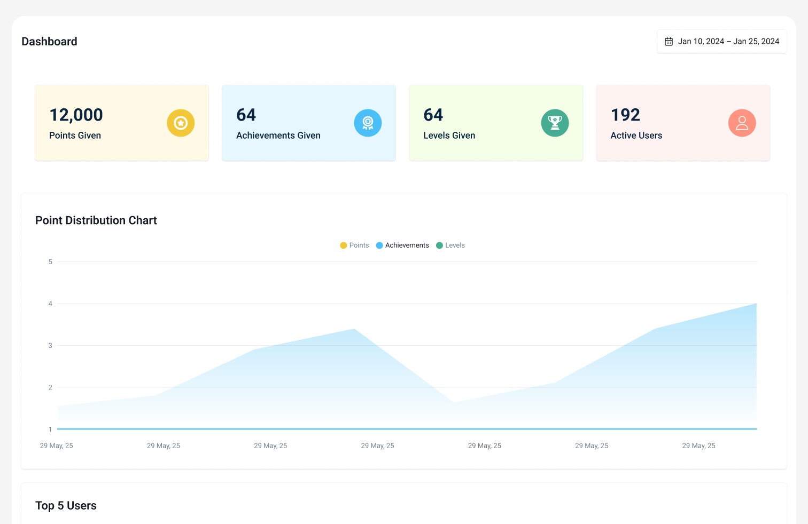
Task: Click the Points Given star icon
Action: pos(181,123)
